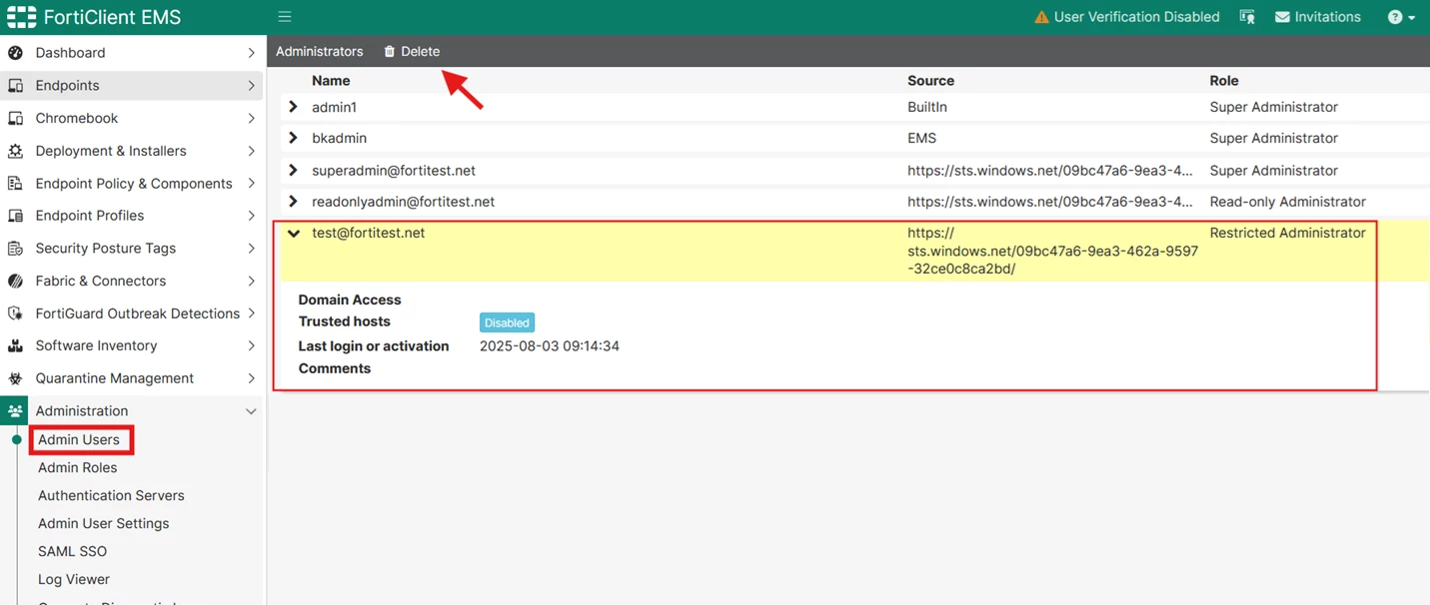Screen dimensions: 1430x605
Task: Click the Disabled trusted hosts badge
Action: pos(508,322)
